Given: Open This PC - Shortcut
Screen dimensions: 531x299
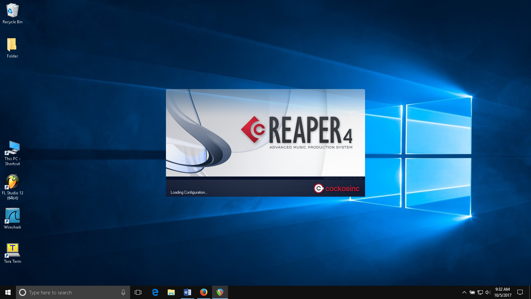Looking at the screenshot, I should 12,147.
